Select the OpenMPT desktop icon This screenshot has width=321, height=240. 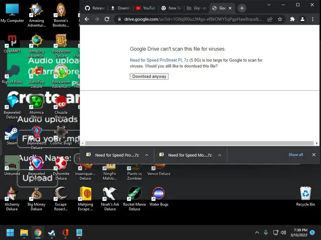pos(12,44)
